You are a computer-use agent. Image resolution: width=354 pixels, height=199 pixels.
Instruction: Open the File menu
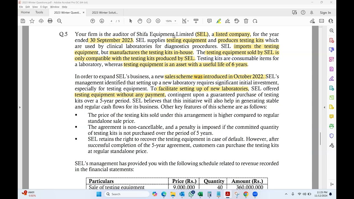coord(21,7)
